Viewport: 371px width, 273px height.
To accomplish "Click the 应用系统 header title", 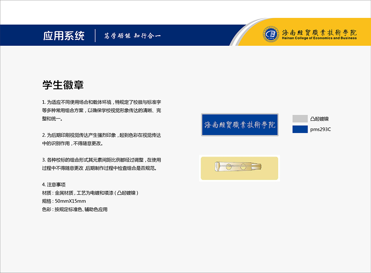I will point(64,36).
